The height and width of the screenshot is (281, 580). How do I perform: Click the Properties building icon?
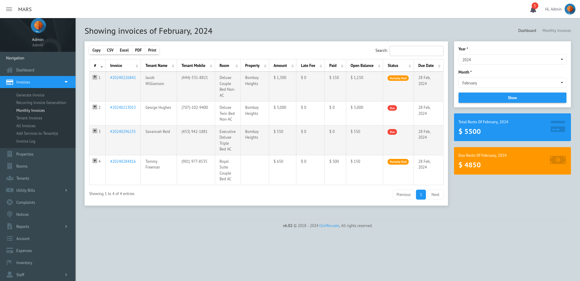click(10, 154)
